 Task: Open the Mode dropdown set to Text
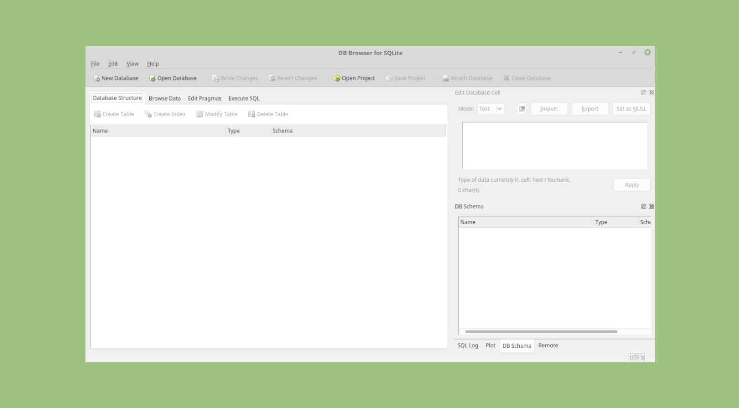(491, 109)
